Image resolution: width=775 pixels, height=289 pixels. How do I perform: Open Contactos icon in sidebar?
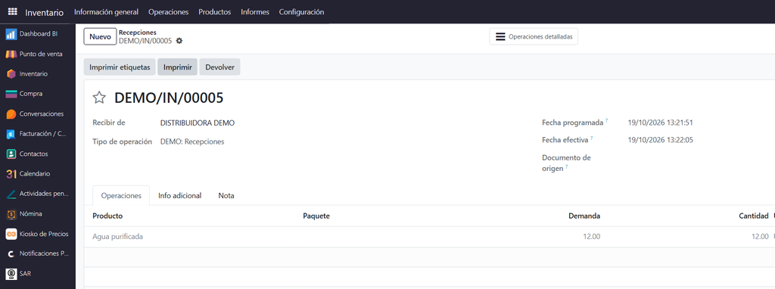(x=11, y=154)
